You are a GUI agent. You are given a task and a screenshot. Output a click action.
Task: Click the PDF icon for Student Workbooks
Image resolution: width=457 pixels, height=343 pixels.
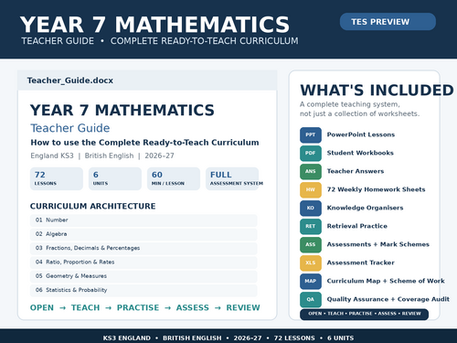311,153
